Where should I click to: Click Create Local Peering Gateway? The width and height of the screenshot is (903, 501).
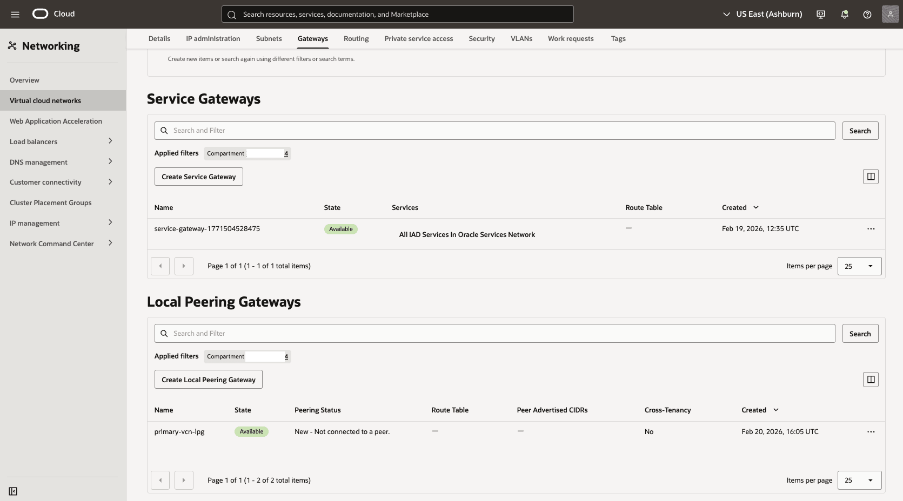[208, 380]
